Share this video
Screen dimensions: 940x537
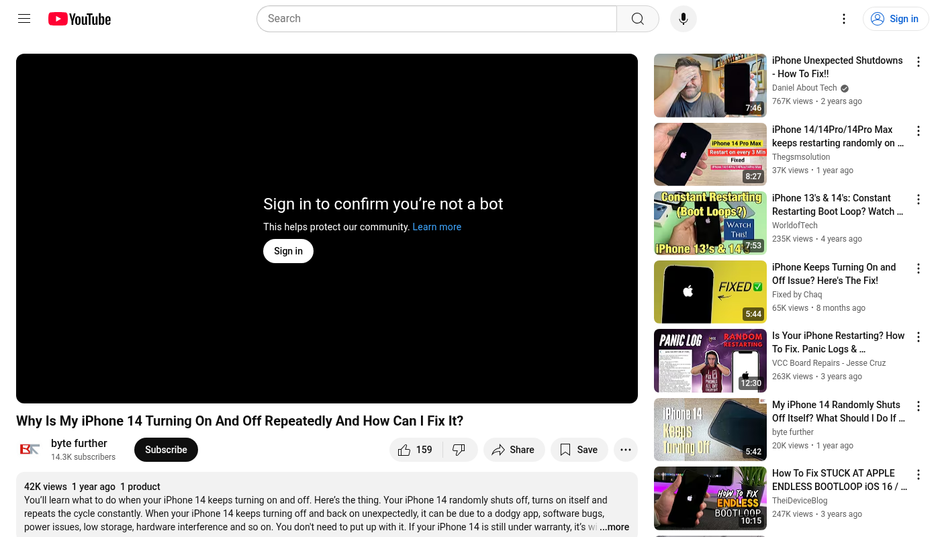513,450
